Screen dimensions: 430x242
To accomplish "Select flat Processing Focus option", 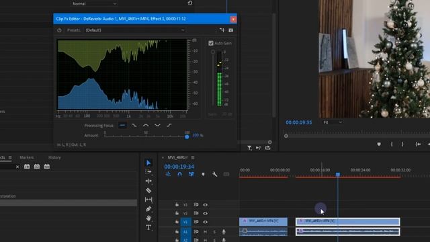I will click(x=122, y=126).
